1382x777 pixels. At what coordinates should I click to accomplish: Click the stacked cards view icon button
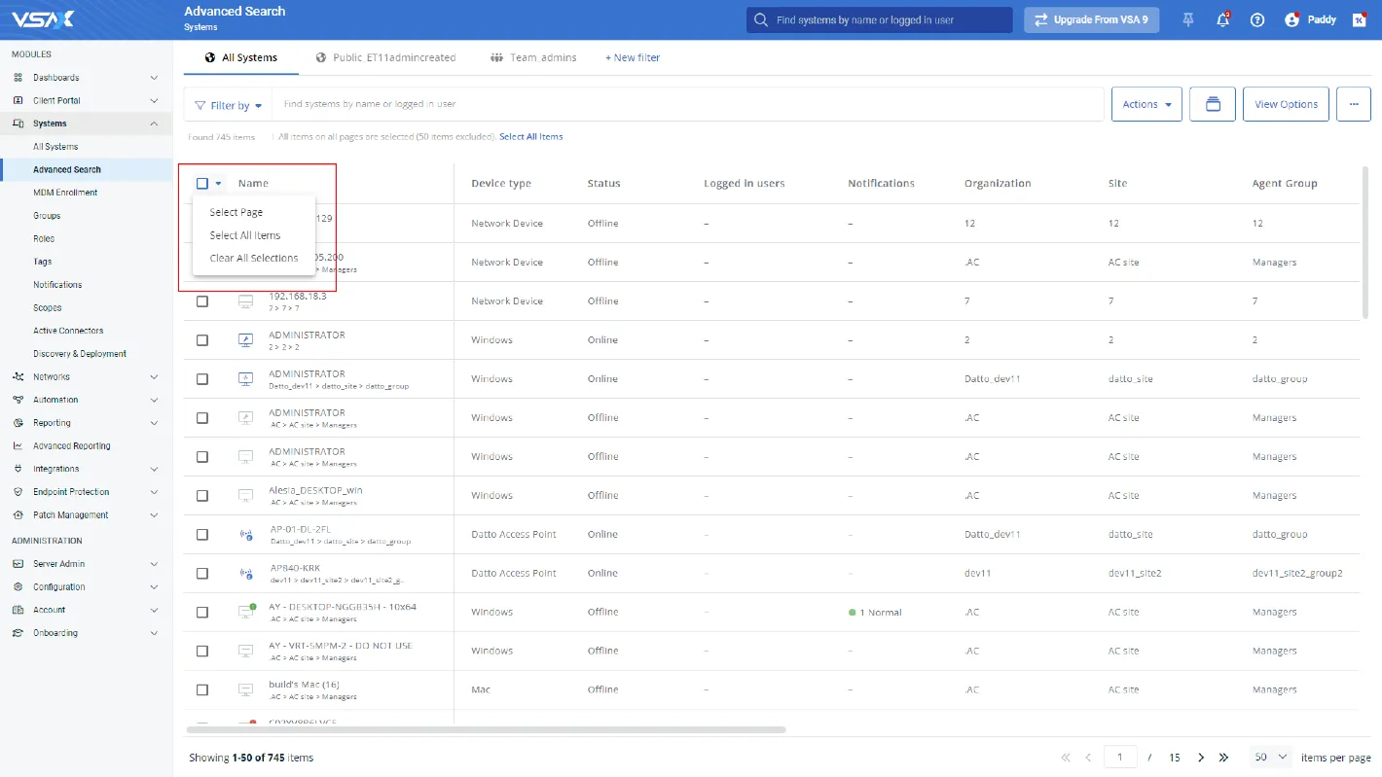click(x=1213, y=104)
